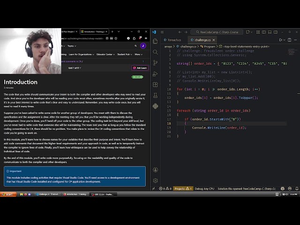Screen dimensions: 300x225
Task: Click the Copilot status icon in status bar
Action: coord(282,188)
